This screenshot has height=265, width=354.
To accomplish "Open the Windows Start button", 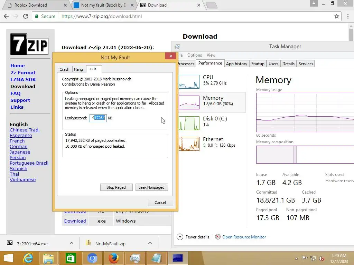I will [x=9, y=258].
